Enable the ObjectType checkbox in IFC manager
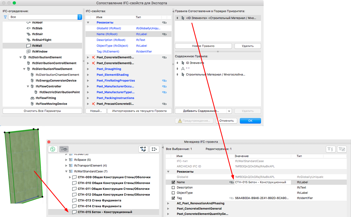Image resolution: width=351 pixels, height=217 pixels. 173,193
